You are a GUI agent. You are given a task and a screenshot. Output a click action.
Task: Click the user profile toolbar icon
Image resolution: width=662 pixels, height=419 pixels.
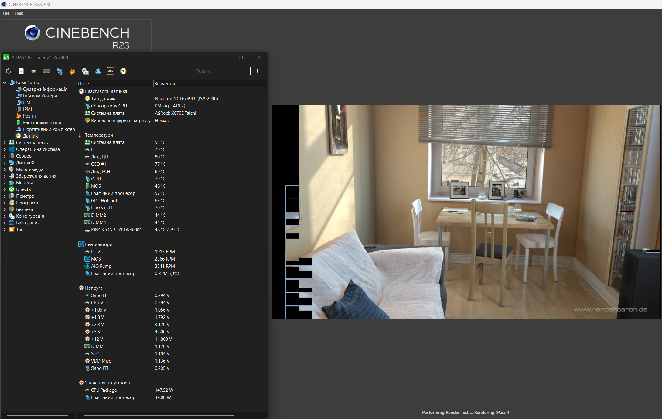tap(98, 71)
